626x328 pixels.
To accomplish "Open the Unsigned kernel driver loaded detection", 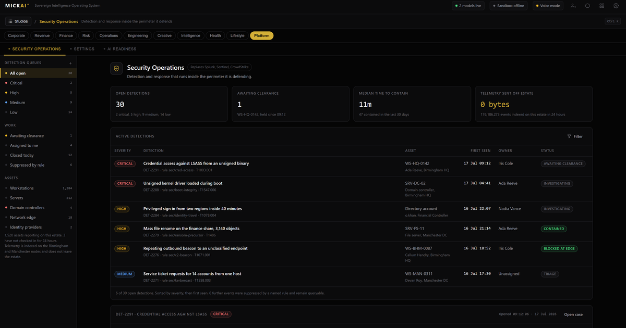I will [351, 189].
